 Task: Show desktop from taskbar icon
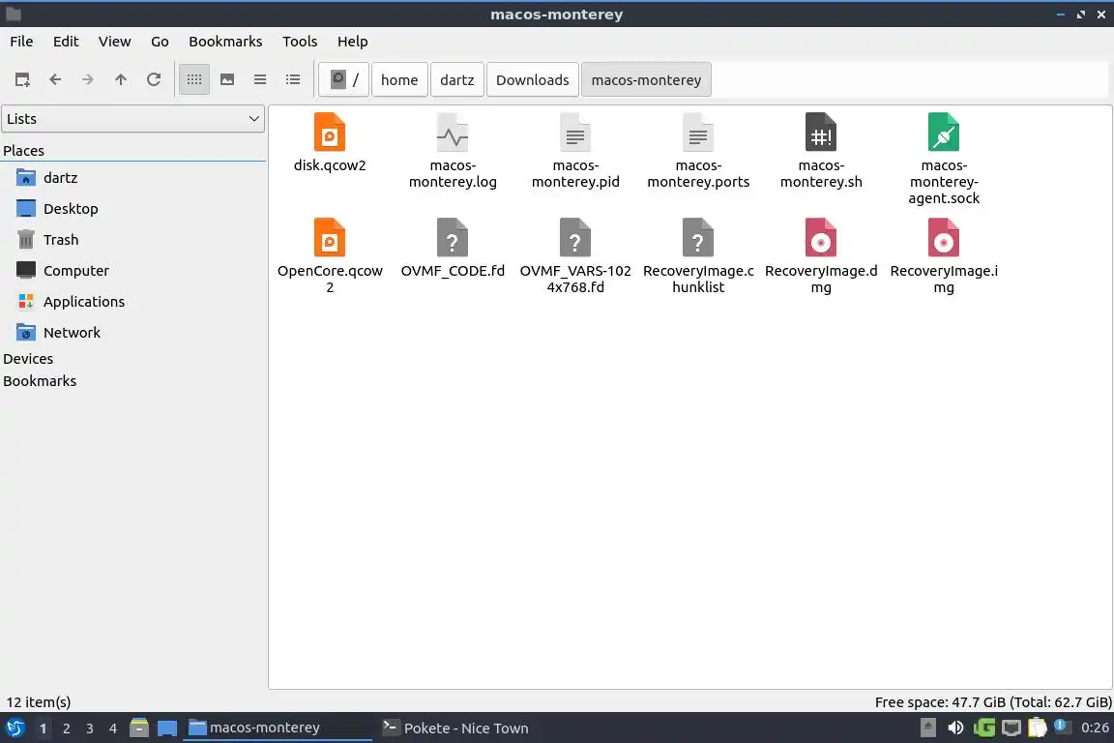pyautogui.click(x=167, y=728)
